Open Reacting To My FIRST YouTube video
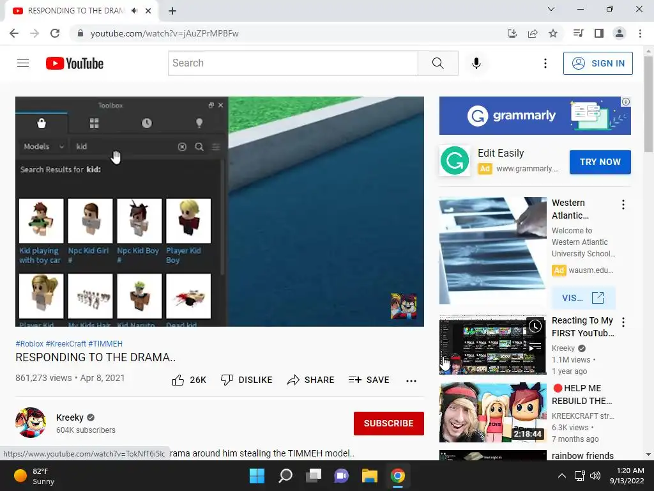Image resolution: width=654 pixels, height=491 pixels. 582,327
